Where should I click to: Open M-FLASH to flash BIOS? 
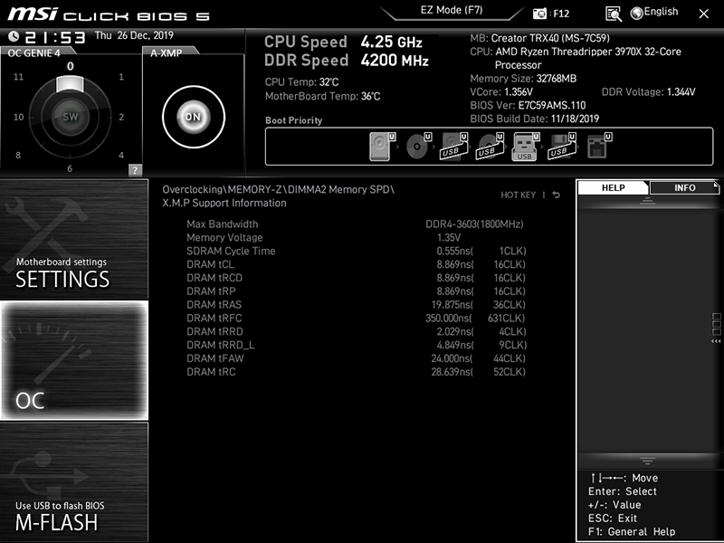click(74, 481)
